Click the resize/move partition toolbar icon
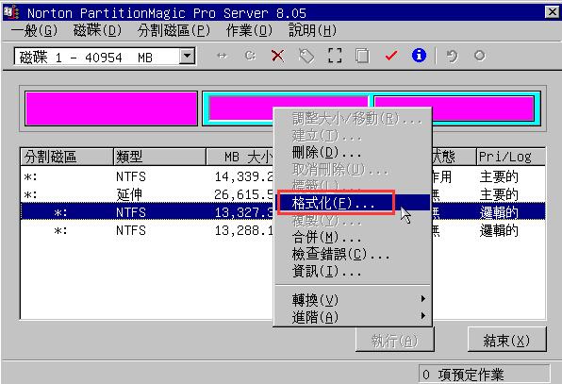The height and width of the screenshot is (384, 562). (222, 56)
